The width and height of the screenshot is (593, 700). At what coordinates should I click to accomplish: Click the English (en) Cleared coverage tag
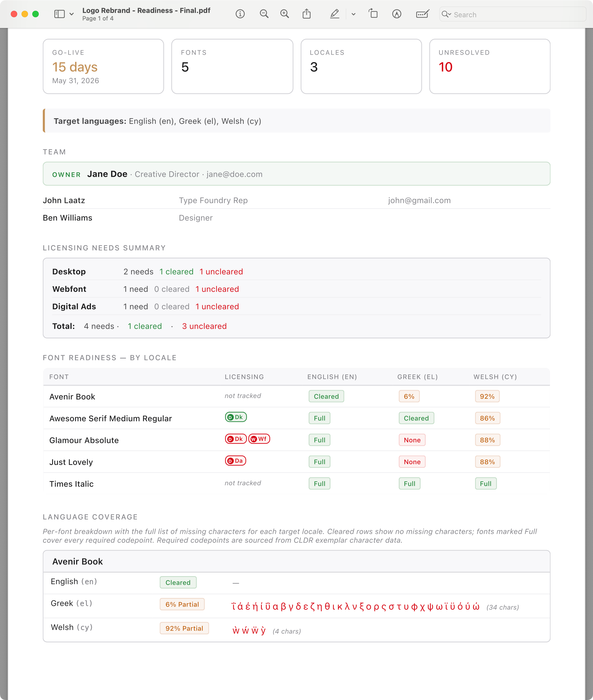coord(178,582)
